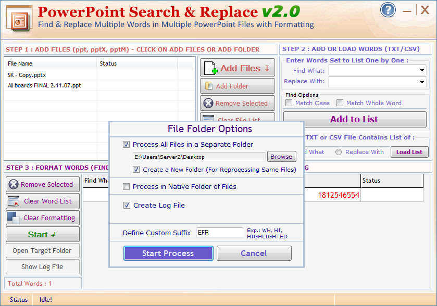437x306 pixels.
Task: Click the Add Files document icon
Action: click(x=210, y=68)
